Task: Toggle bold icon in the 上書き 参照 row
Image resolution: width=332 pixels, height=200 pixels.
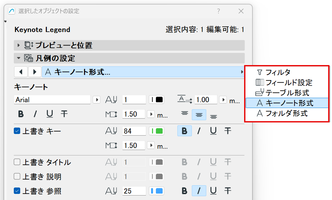Action: (x=184, y=191)
